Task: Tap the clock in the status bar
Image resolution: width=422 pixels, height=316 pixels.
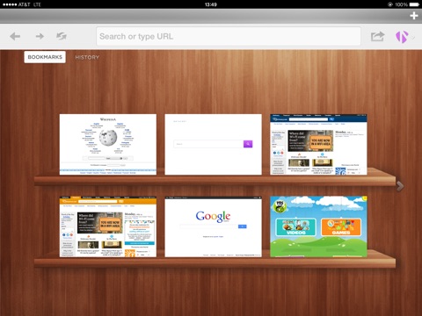Action: pos(211,4)
